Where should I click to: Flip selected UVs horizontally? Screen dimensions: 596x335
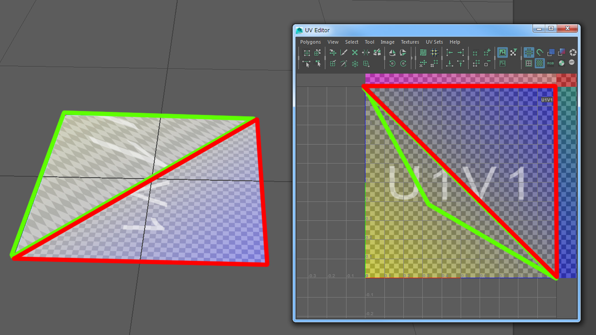392,52
